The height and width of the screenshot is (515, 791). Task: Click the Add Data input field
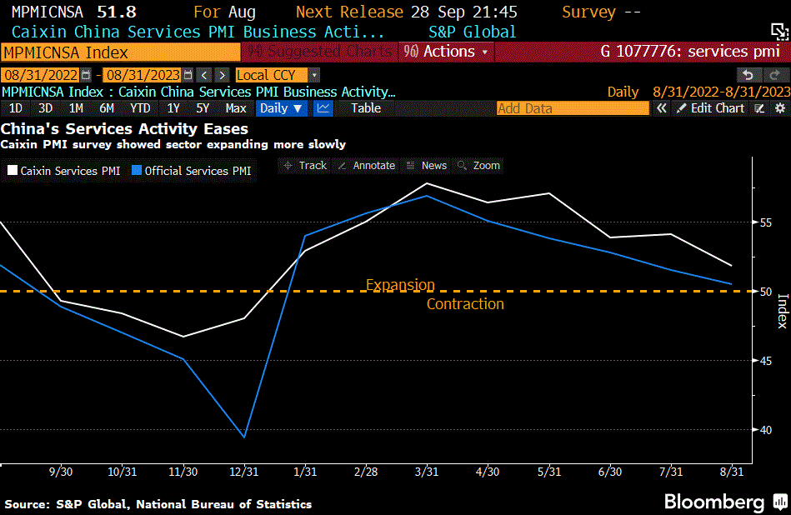pos(573,108)
